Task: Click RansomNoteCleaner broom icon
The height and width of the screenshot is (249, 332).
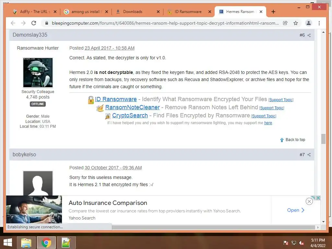Action: [x=100, y=108]
